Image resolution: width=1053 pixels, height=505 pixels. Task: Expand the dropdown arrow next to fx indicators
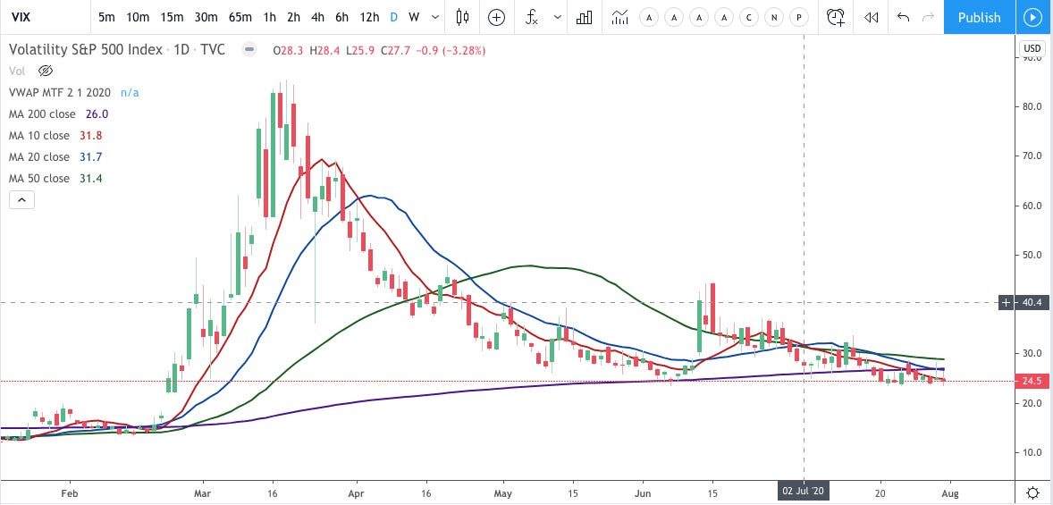(557, 18)
